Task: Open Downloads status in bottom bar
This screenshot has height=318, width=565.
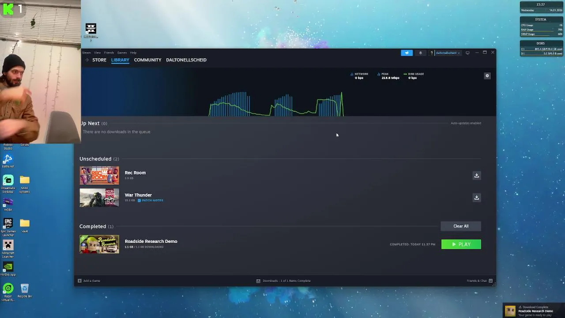Action: [x=284, y=280]
